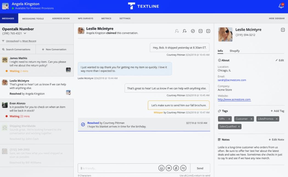Transfer the conversation using the person-arrow icon
The width and height of the screenshot is (288, 177).
point(184,31)
